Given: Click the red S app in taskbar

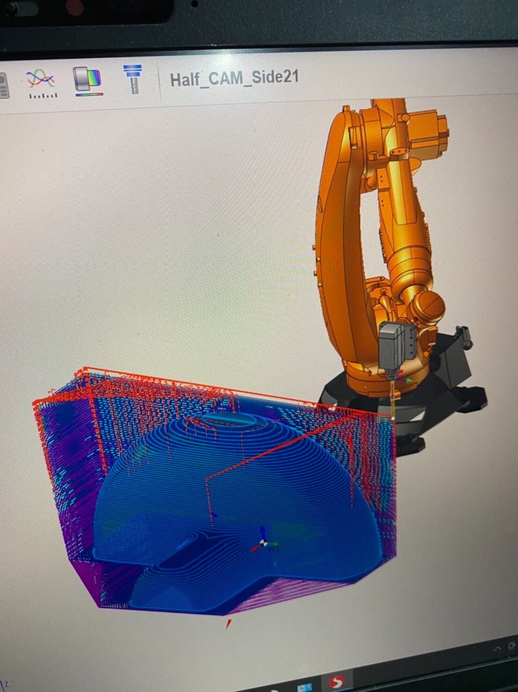Looking at the screenshot, I should click(x=337, y=682).
